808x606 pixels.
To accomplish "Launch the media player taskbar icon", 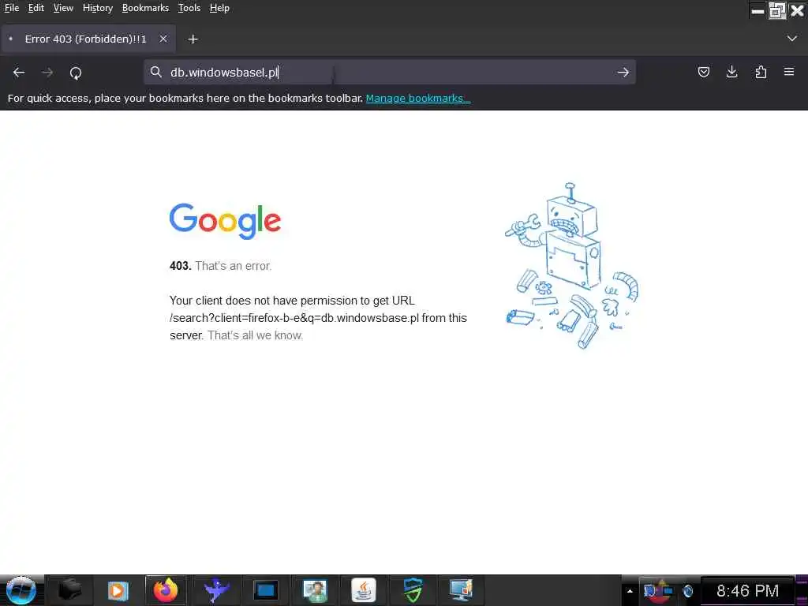I will pyautogui.click(x=118, y=590).
